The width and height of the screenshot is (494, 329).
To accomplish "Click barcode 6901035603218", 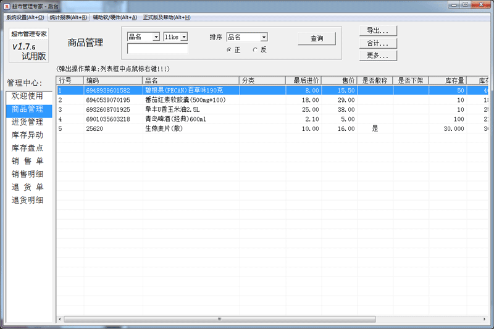I will tap(107, 119).
